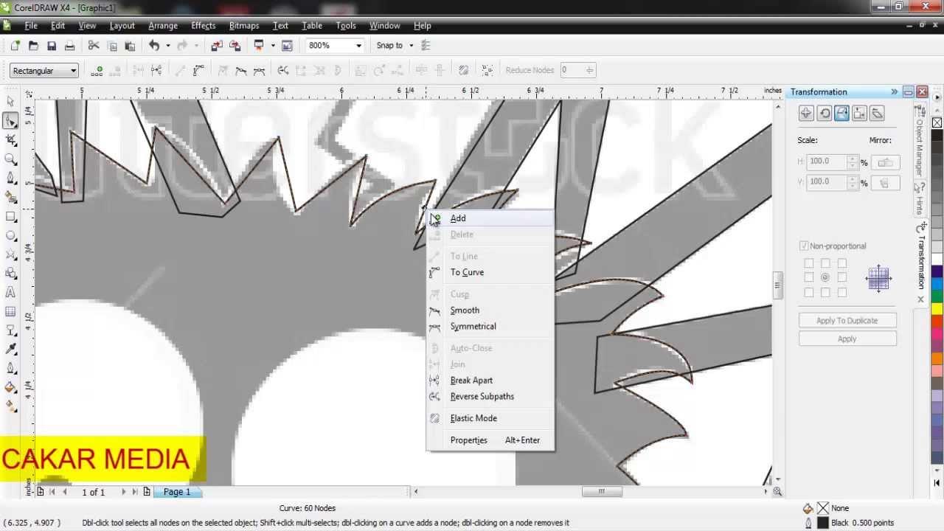Pick the no-color X swatch in palette
Image resolution: width=944 pixels, height=531 pixels.
937,122
